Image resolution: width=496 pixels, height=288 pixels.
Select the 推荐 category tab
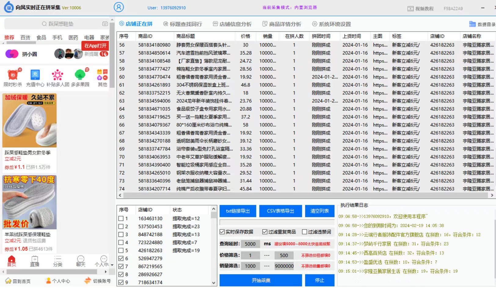click(9, 37)
